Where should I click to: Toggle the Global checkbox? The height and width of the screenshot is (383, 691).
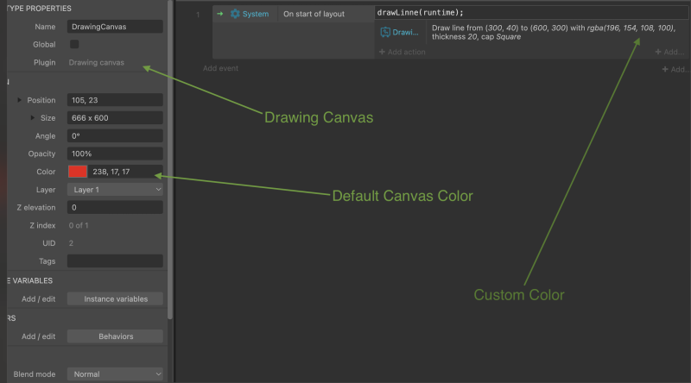(74, 45)
